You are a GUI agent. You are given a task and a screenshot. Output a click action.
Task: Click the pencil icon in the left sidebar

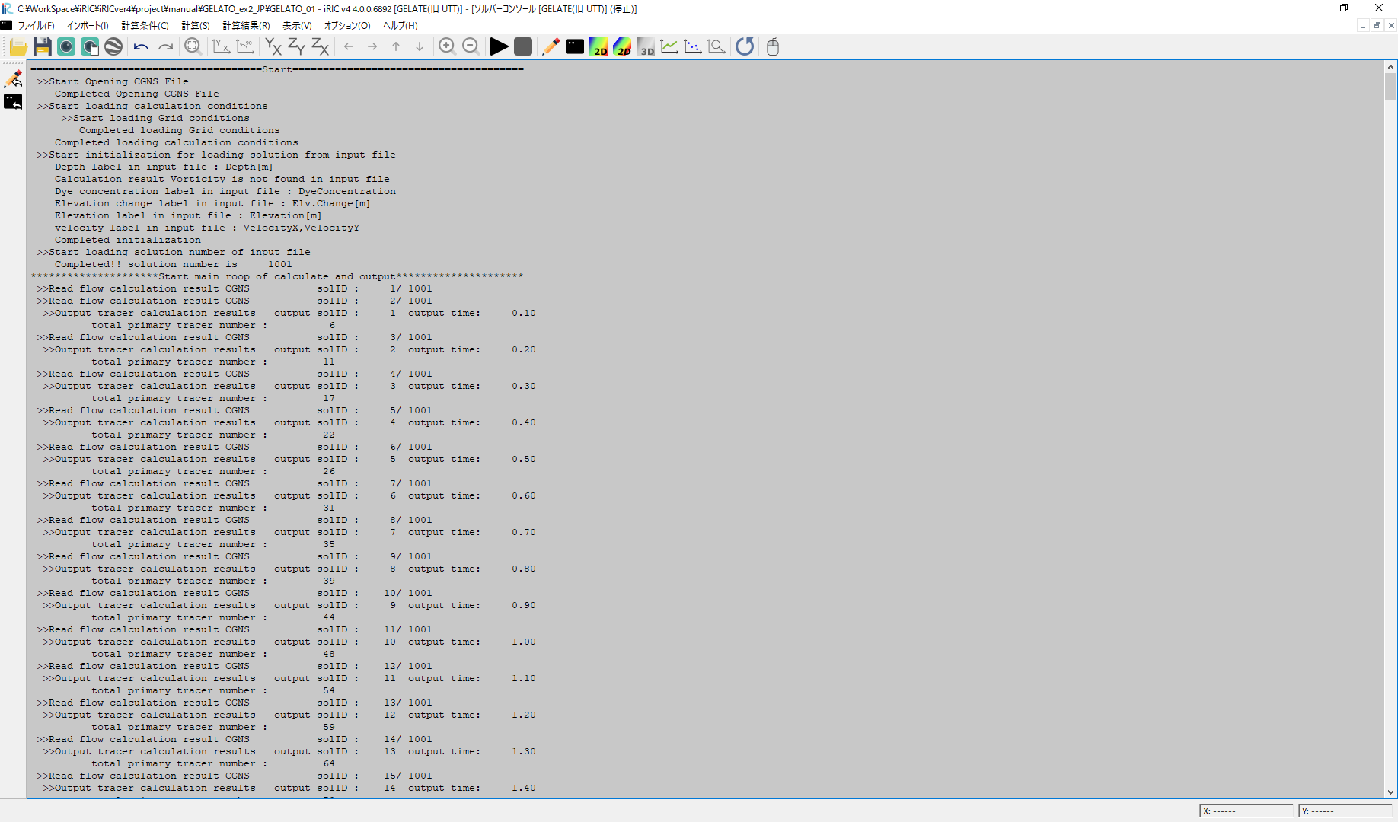coord(14,78)
